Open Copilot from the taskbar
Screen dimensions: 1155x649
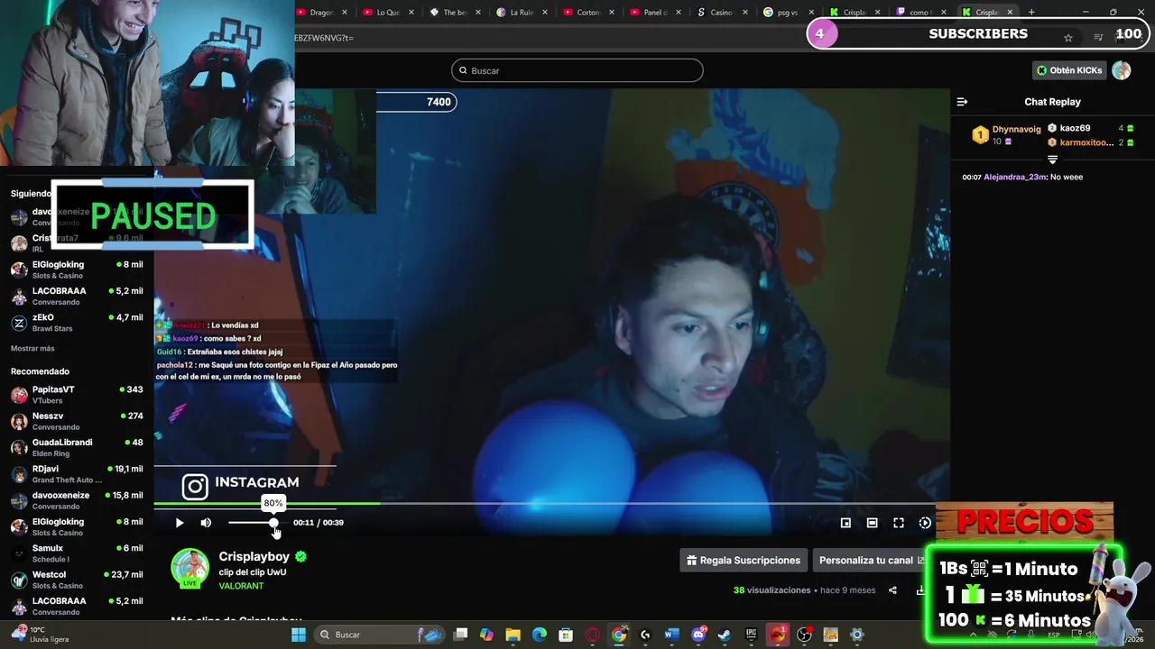tap(486, 635)
